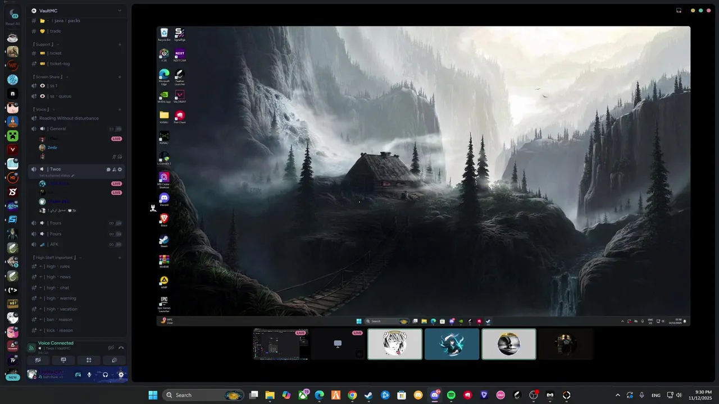Join the ss queue voice channel
Viewport: 719px width, 404px height.
click(77, 97)
